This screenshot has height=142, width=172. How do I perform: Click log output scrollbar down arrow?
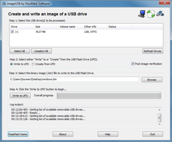coord(159,124)
